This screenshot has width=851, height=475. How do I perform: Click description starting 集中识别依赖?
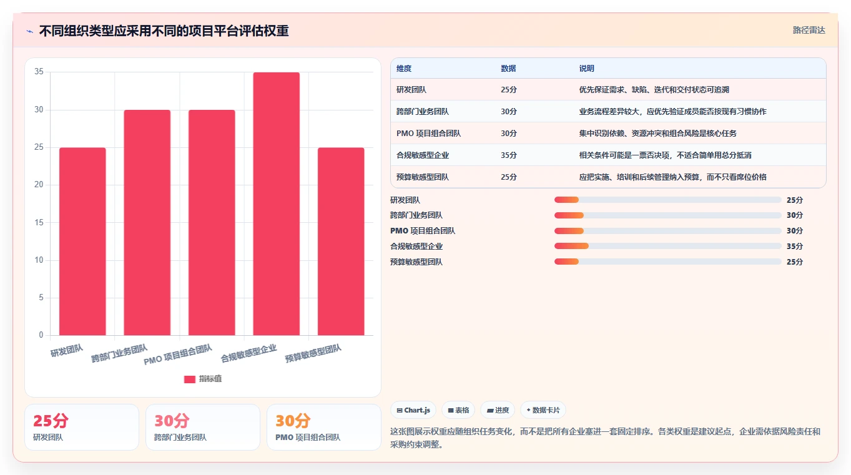pyautogui.click(x=658, y=134)
